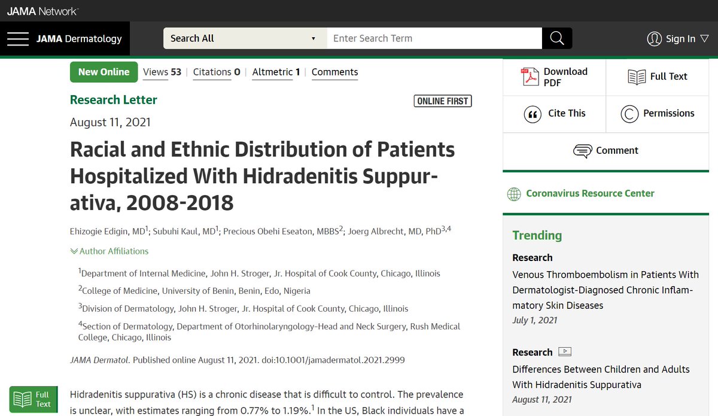Click the Division of Dermatology affiliation line
The image size is (718, 416).
pyautogui.click(x=244, y=309)
